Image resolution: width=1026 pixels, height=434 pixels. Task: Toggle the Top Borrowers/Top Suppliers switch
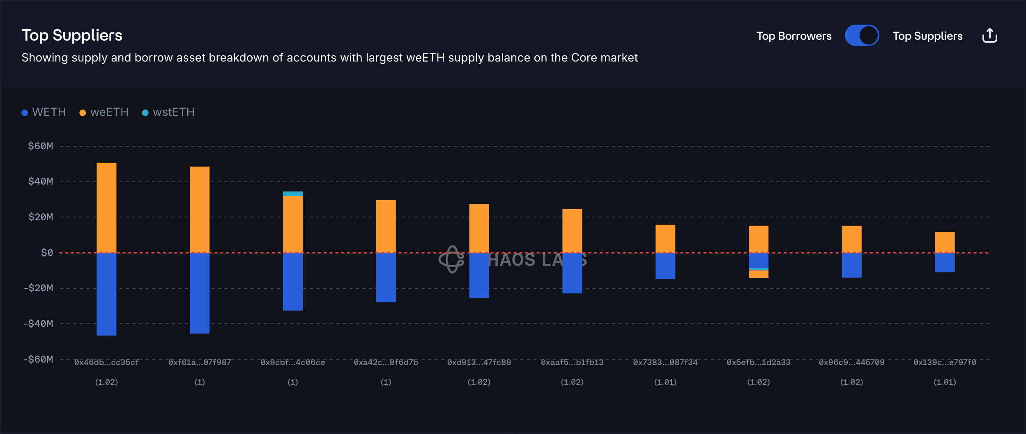[x=861, y=36]
